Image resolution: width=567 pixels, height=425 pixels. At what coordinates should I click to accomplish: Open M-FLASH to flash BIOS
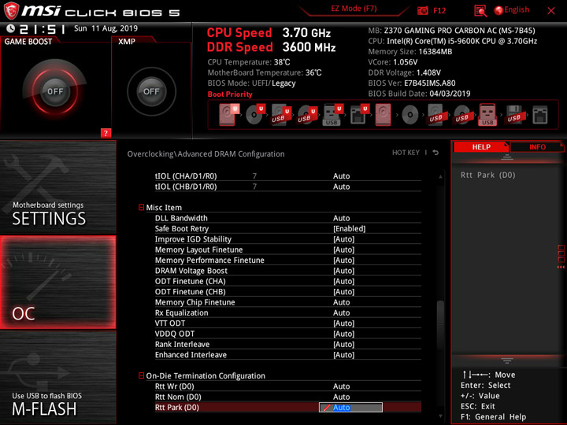57,377
